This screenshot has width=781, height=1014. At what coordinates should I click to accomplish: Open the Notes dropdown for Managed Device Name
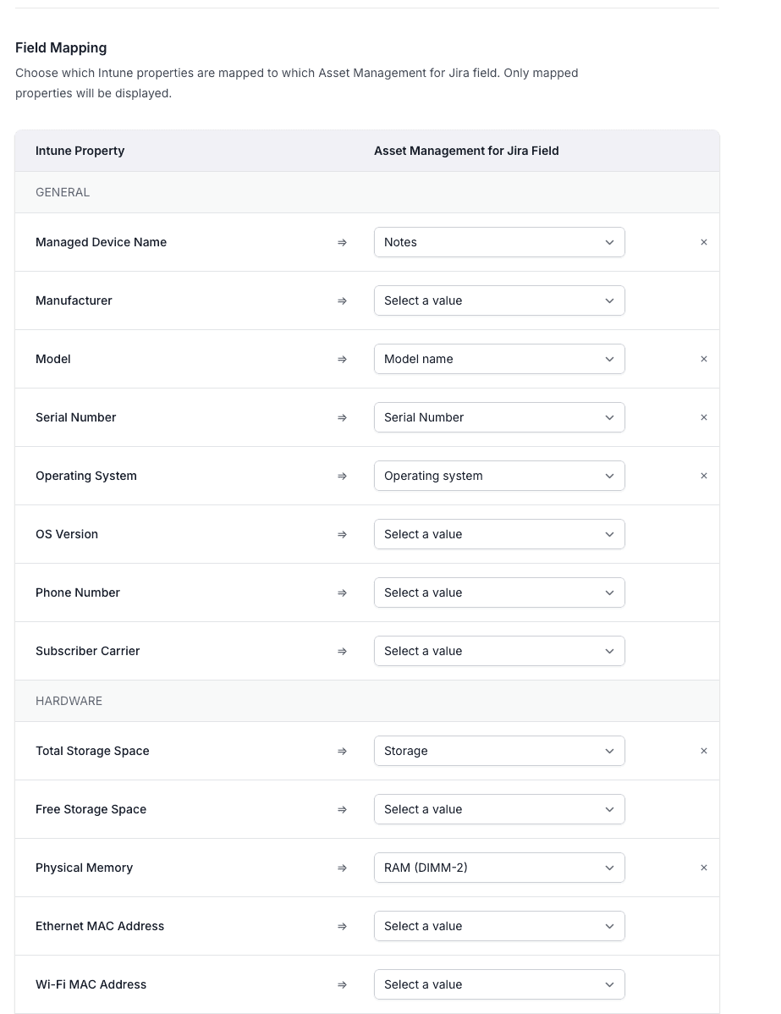(x=499, y=242)
